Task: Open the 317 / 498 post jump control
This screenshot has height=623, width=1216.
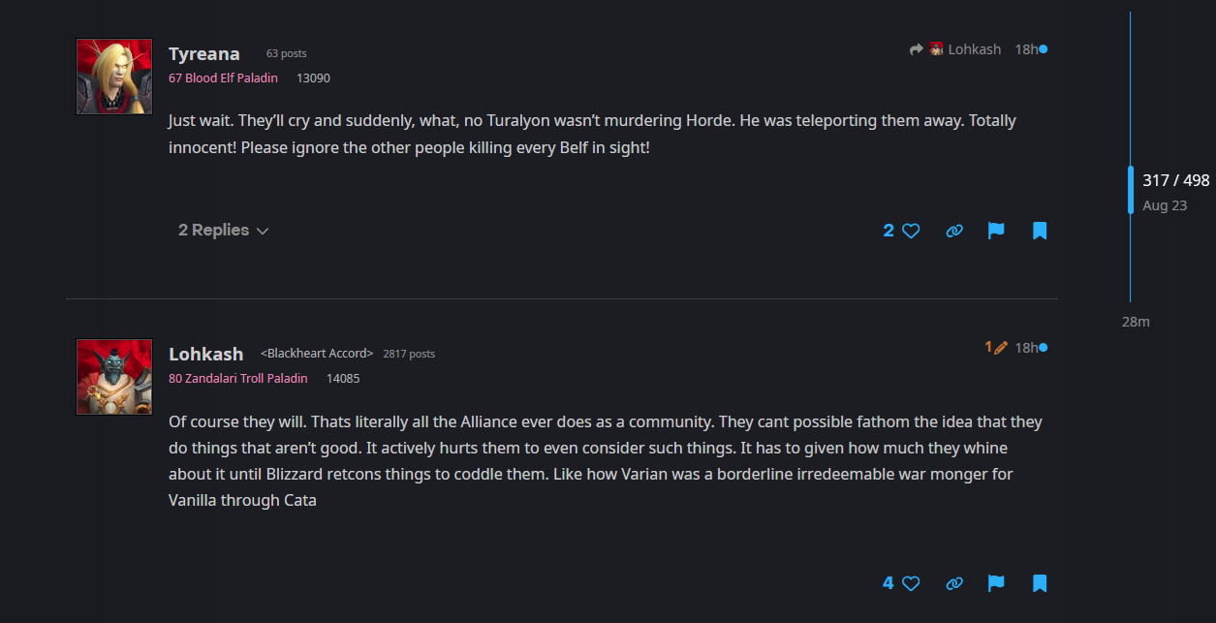Action: (1175, 180)
